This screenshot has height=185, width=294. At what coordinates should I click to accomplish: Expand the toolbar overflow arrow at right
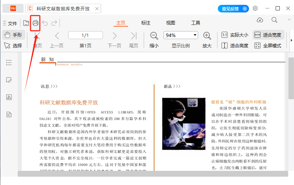point(291,40)
